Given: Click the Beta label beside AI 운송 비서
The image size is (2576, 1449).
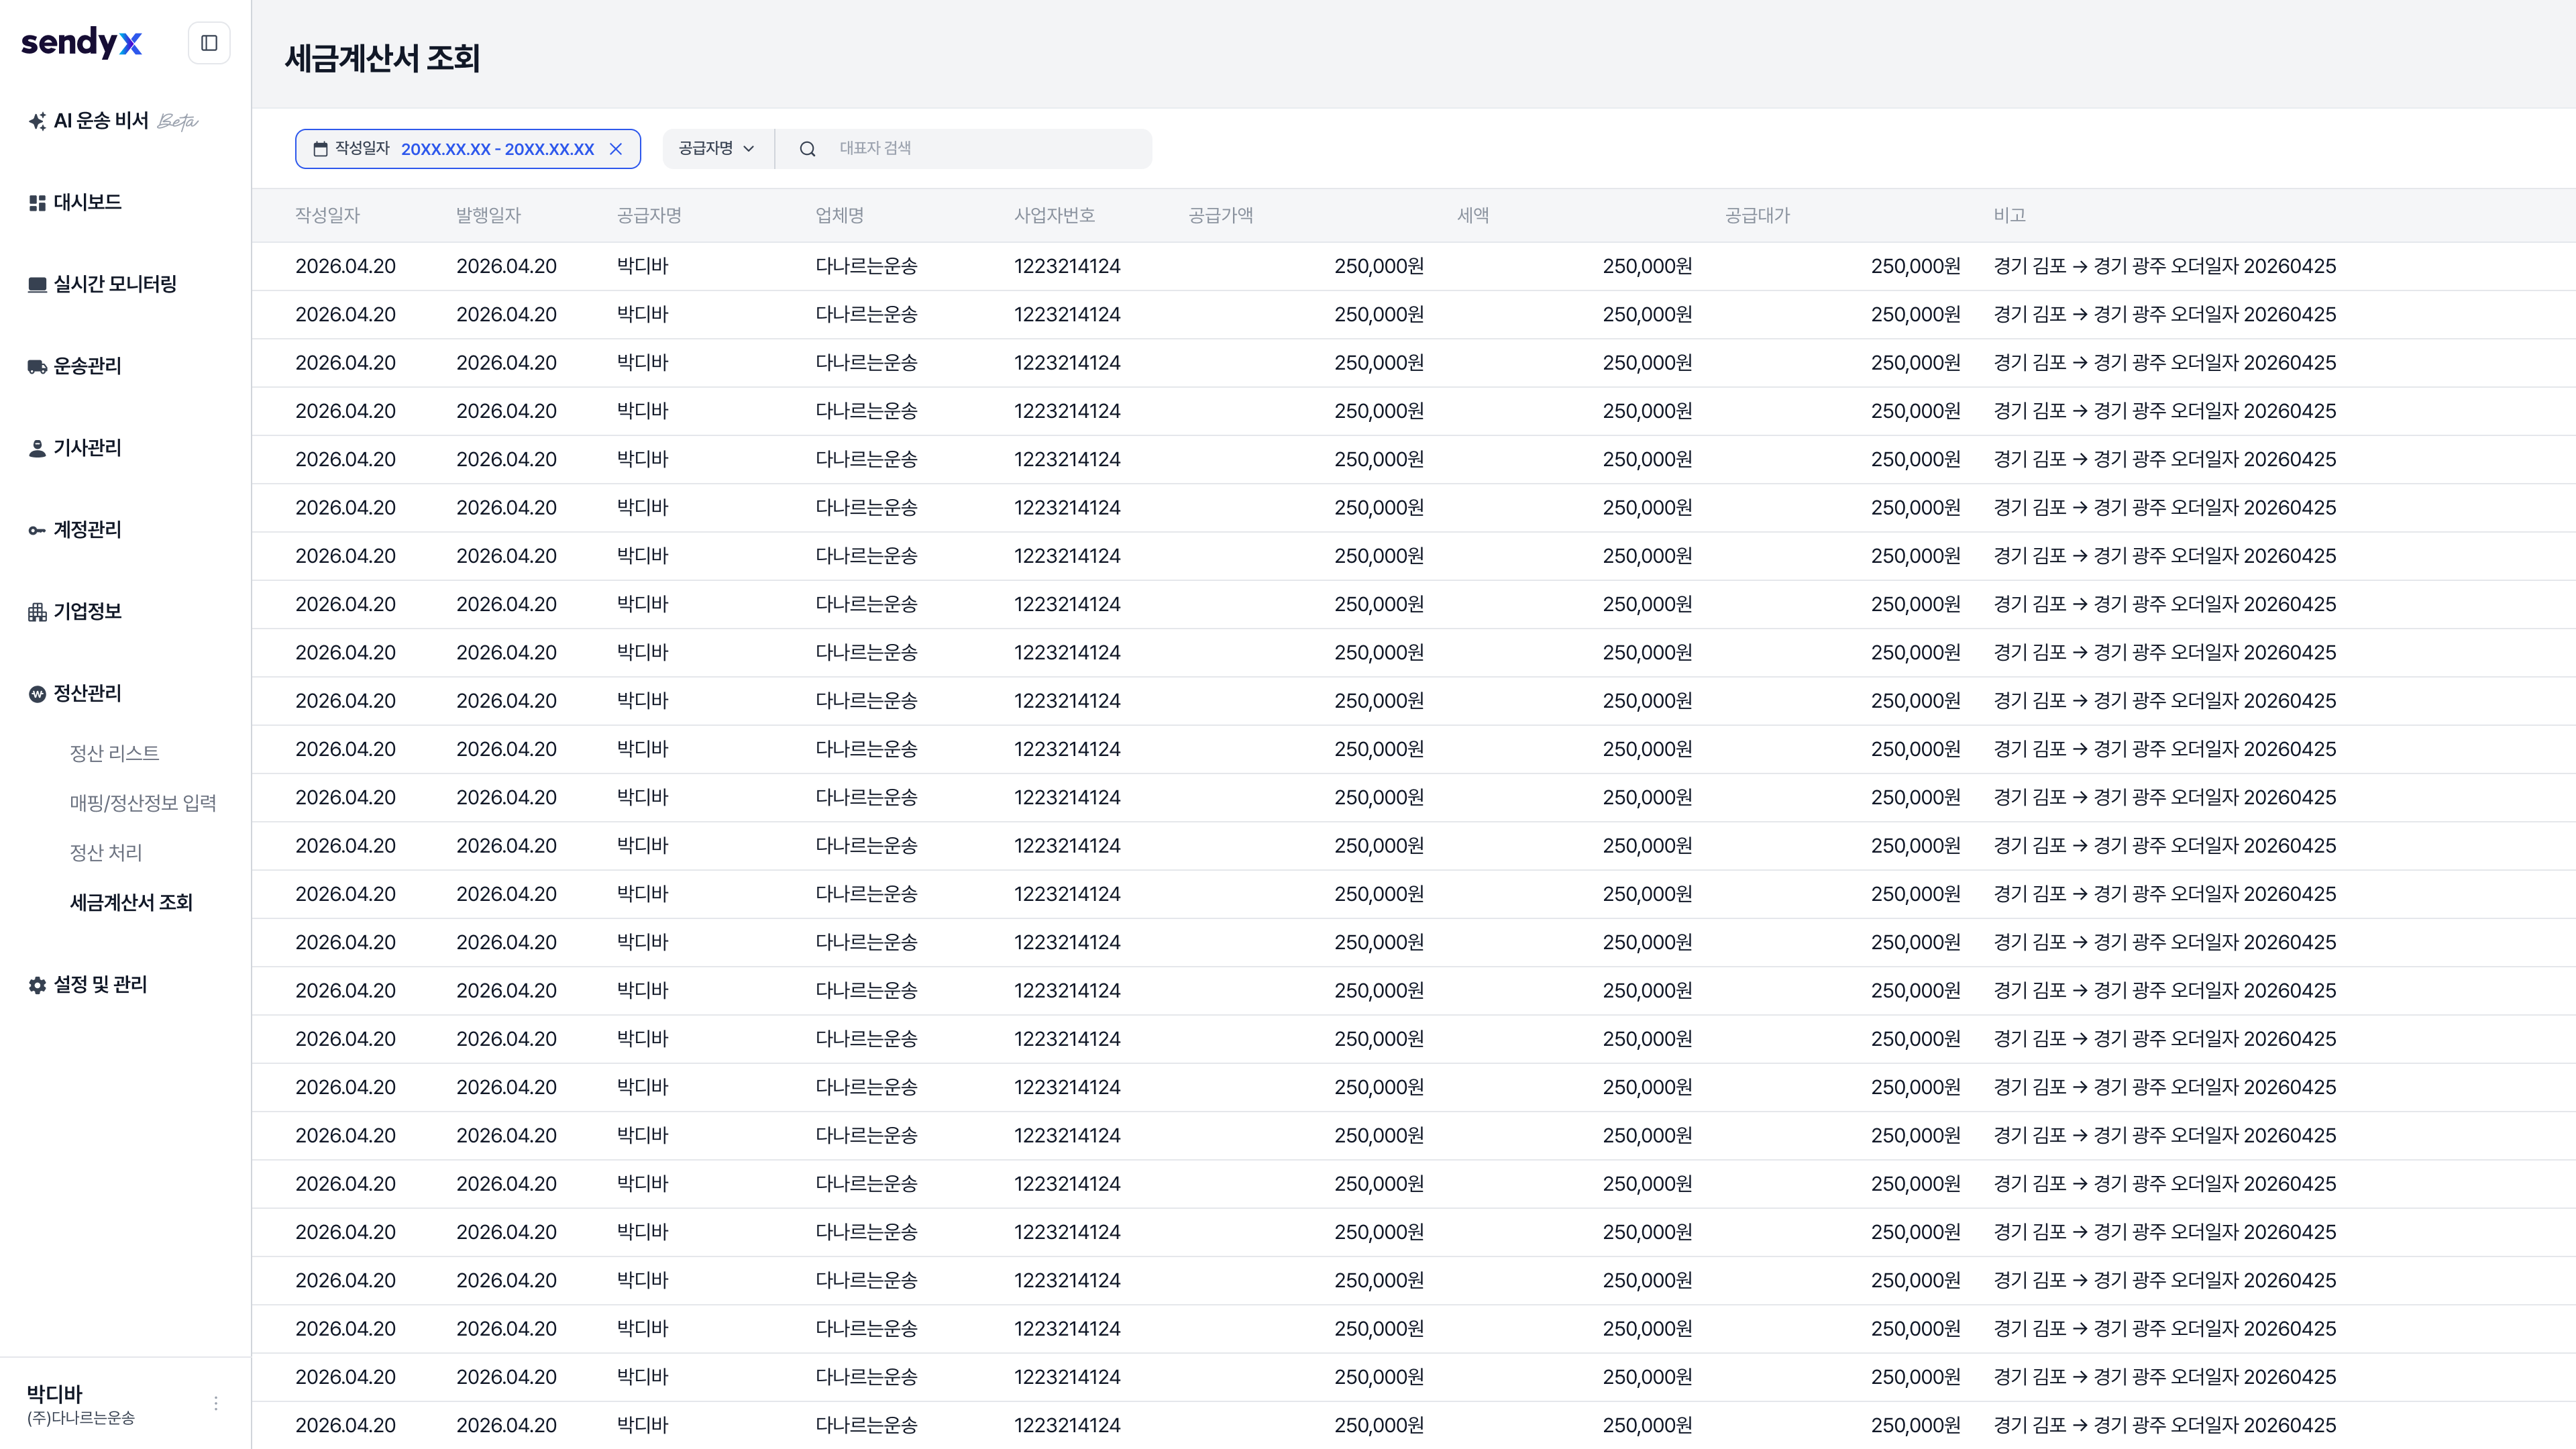Looking at the screenshot, I should [x=178, y=121].
